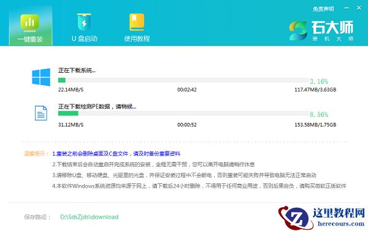
Task: Click the 31.12MB/S download speed
Action: click(x=71, y=125)
